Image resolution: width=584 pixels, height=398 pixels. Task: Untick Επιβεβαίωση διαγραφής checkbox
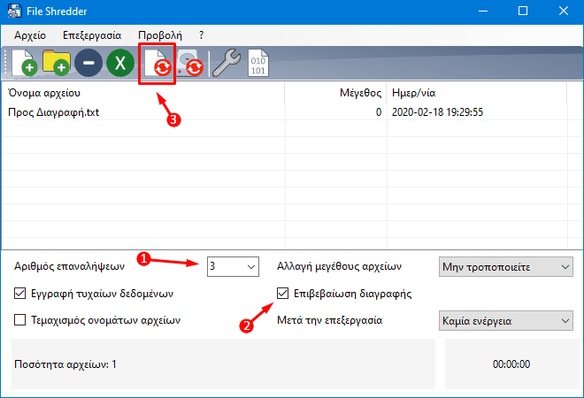[x=282, y=294]
